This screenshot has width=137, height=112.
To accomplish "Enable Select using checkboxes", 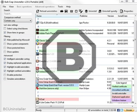I will pyautogui.click(x=5, y=29).
